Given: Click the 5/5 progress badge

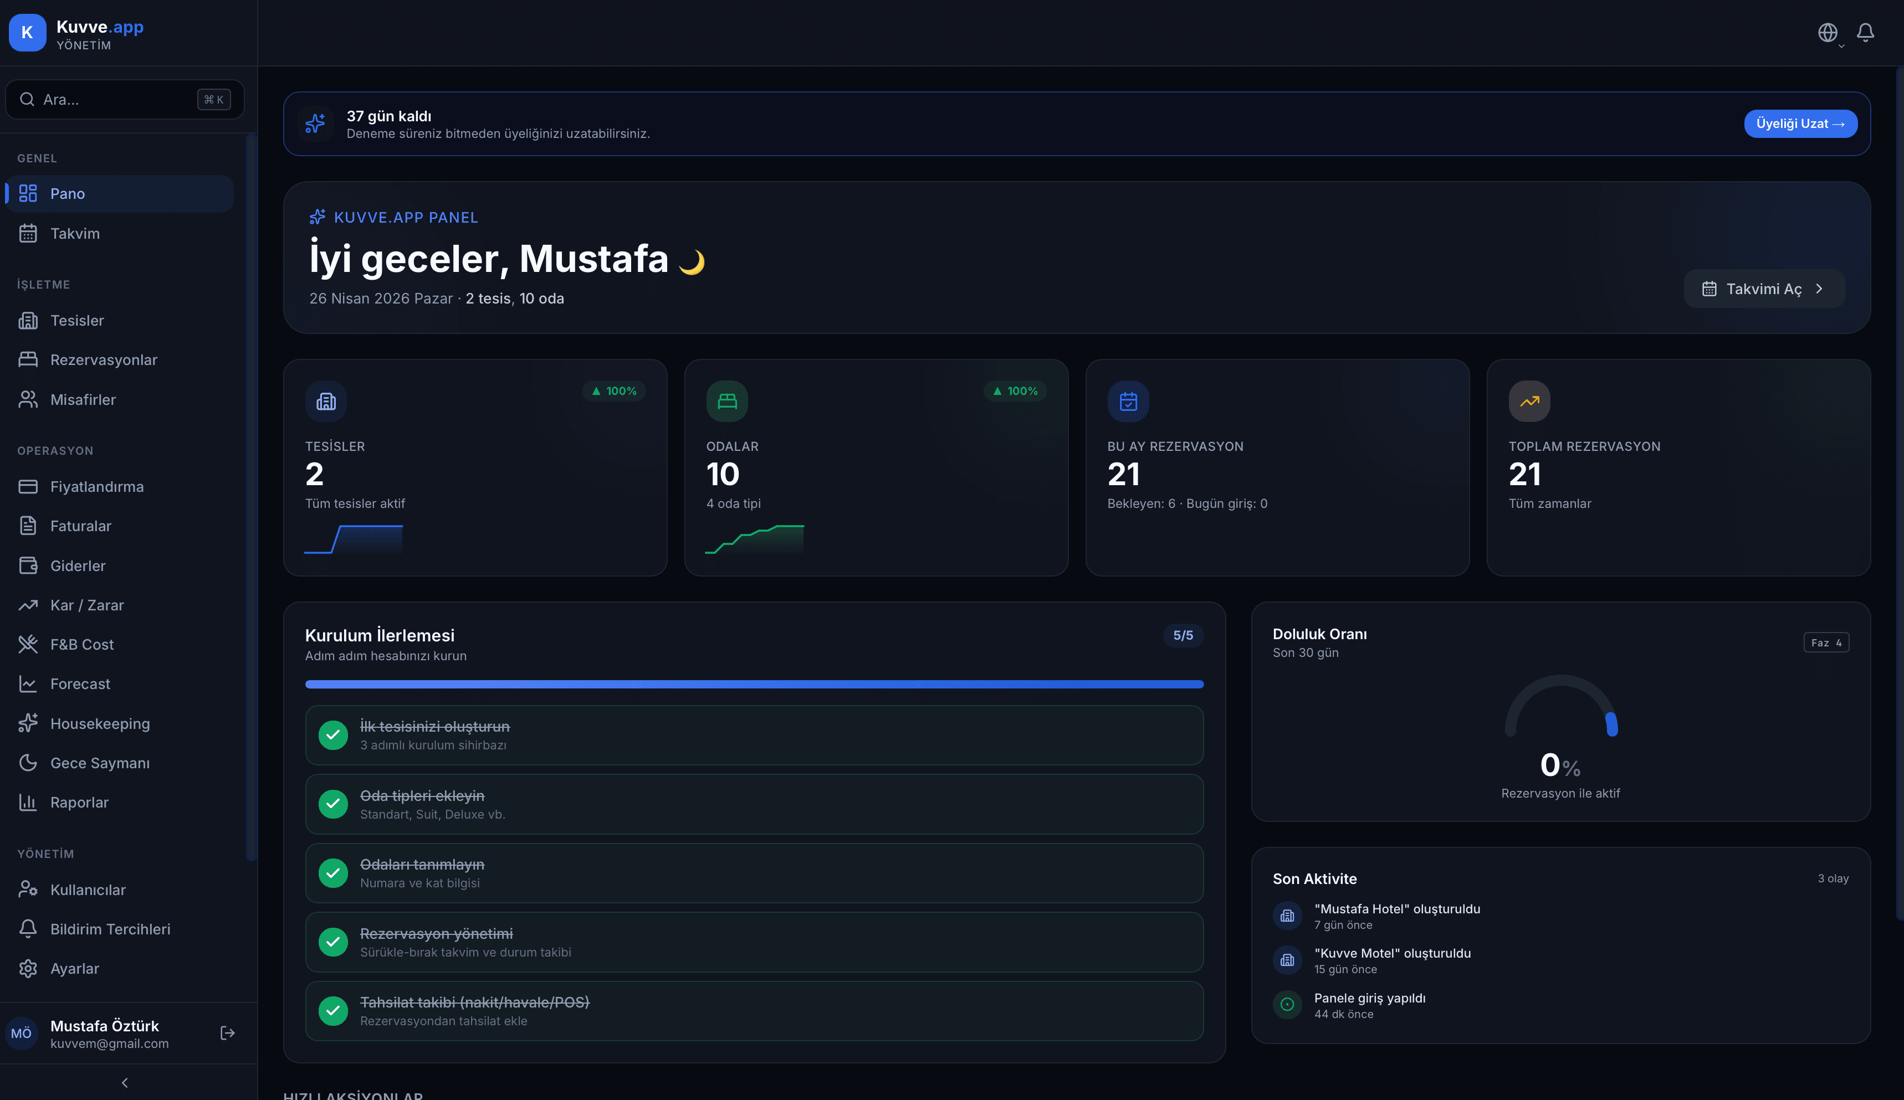Looking at the screenshot, I should [1183, 635].
